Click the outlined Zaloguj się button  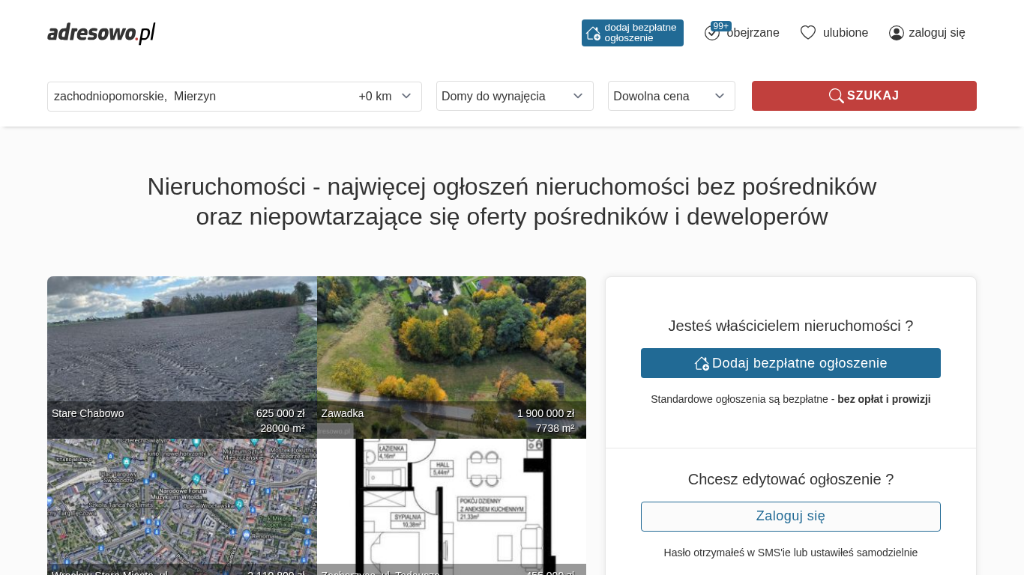pos(790,517)
